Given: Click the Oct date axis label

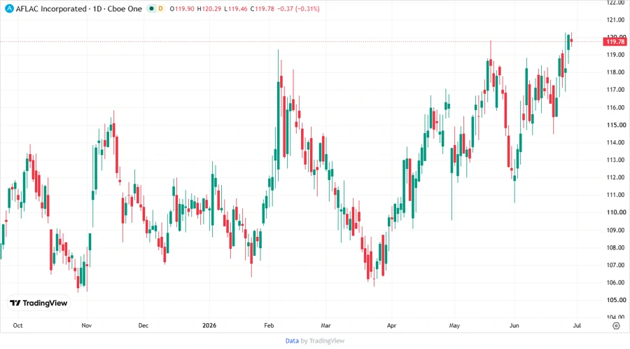Looking at the screenshot, I should pyautogui.click(x=17, y=325).
